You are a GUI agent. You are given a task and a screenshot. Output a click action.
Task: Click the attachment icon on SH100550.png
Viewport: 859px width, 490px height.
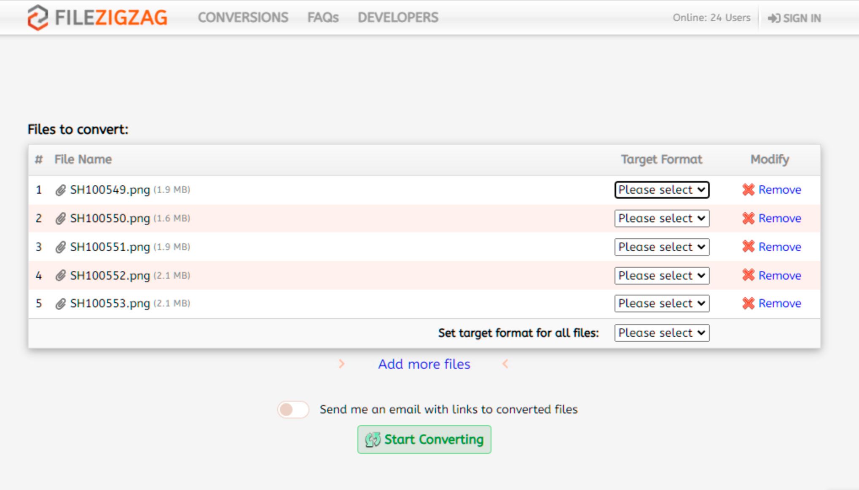[x=59, y=218]
